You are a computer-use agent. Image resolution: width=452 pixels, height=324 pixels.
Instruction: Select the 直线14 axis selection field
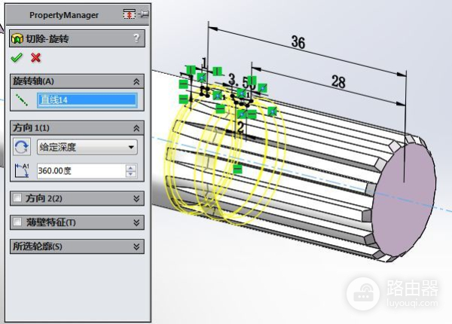point(87,99)
